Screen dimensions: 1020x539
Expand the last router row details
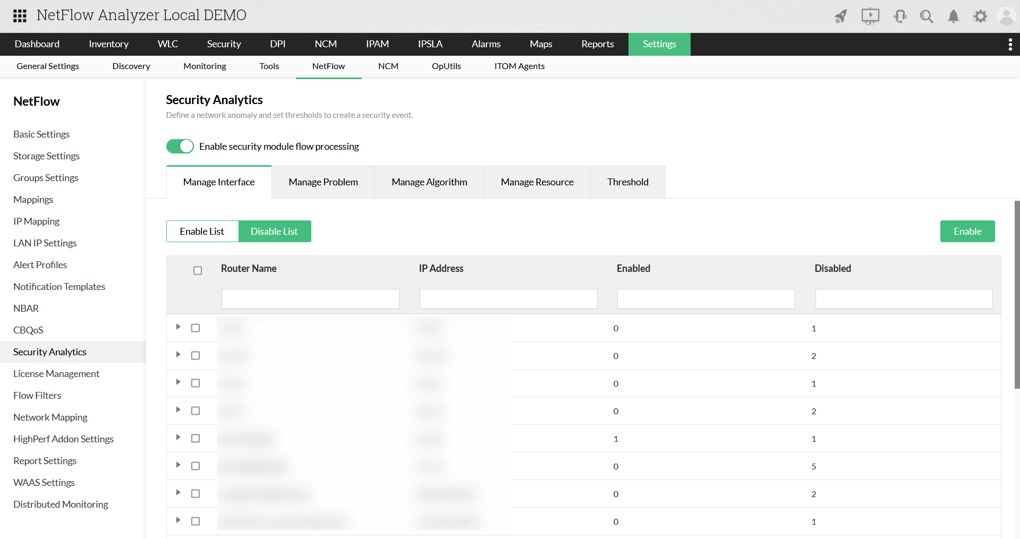(178, 521)
